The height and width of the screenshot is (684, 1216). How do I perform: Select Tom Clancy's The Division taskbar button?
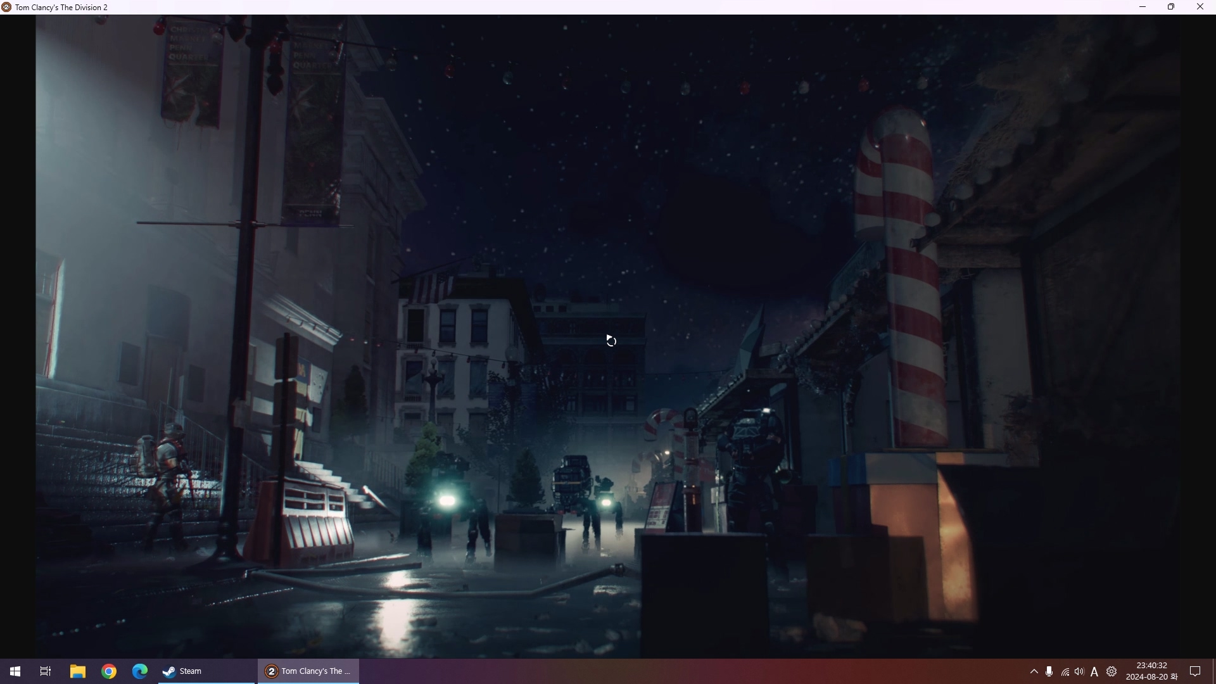click(x=308, y=671)
